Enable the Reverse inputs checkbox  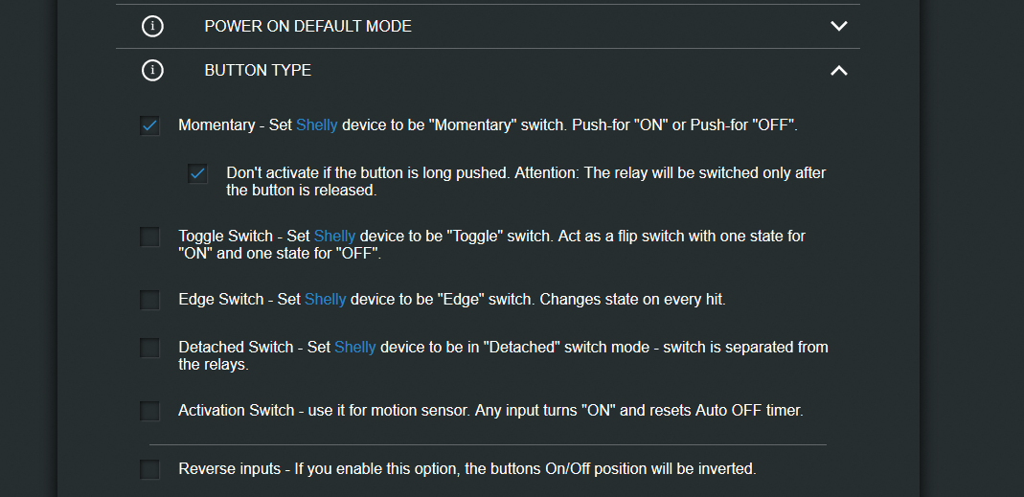[149, 469]
